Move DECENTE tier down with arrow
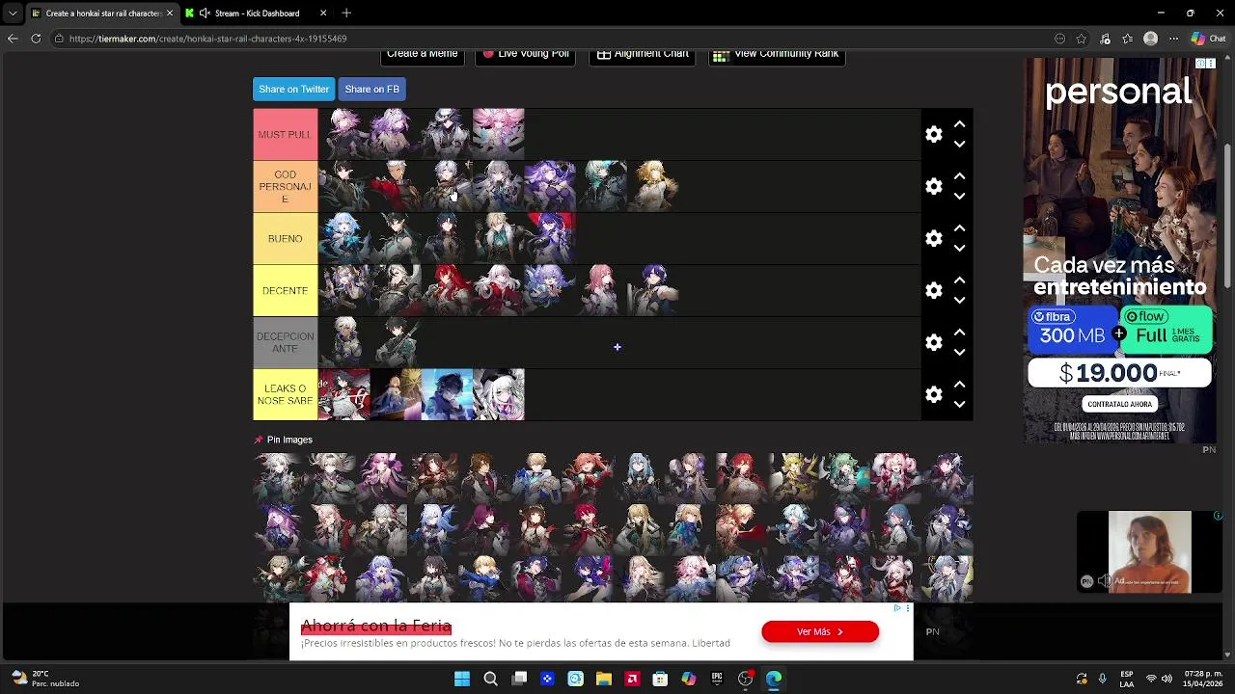1235x694 pixels. [x=959, y=300]
